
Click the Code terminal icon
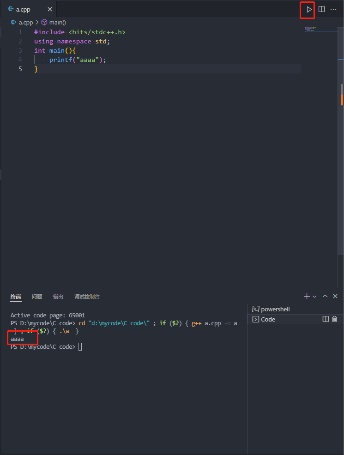(x=255, y=319)
